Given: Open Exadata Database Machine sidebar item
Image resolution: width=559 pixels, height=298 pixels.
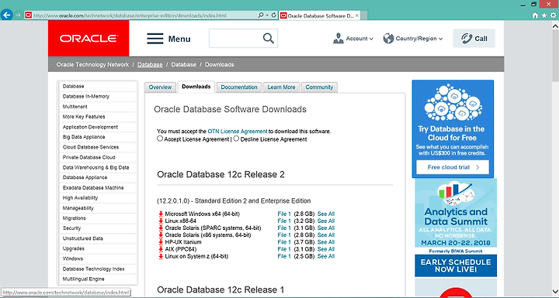Looking at the screenshot, I should 97,188.
